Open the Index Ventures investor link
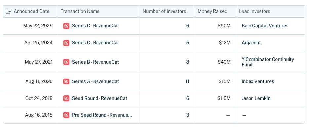The height and width of the screenshot is (128, 309). (x=258, y=81)
